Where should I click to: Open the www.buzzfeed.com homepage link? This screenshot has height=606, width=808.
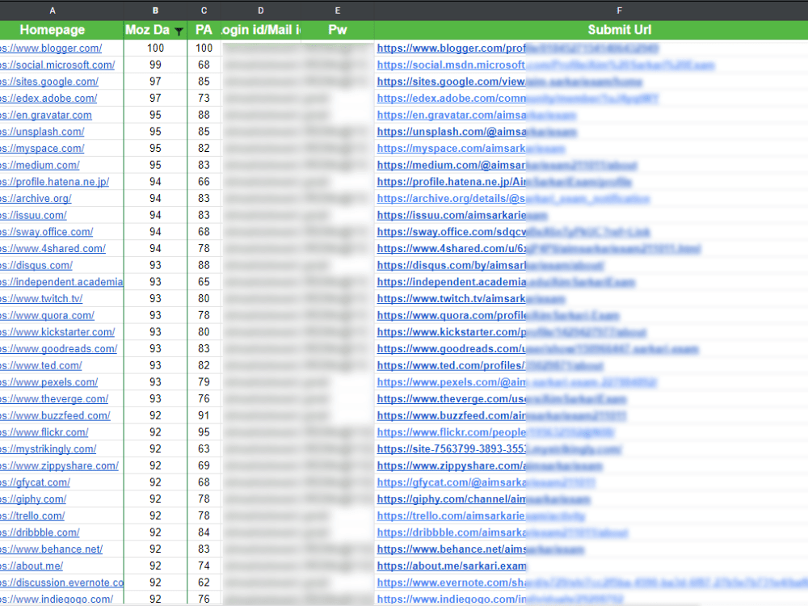point(55,415)
